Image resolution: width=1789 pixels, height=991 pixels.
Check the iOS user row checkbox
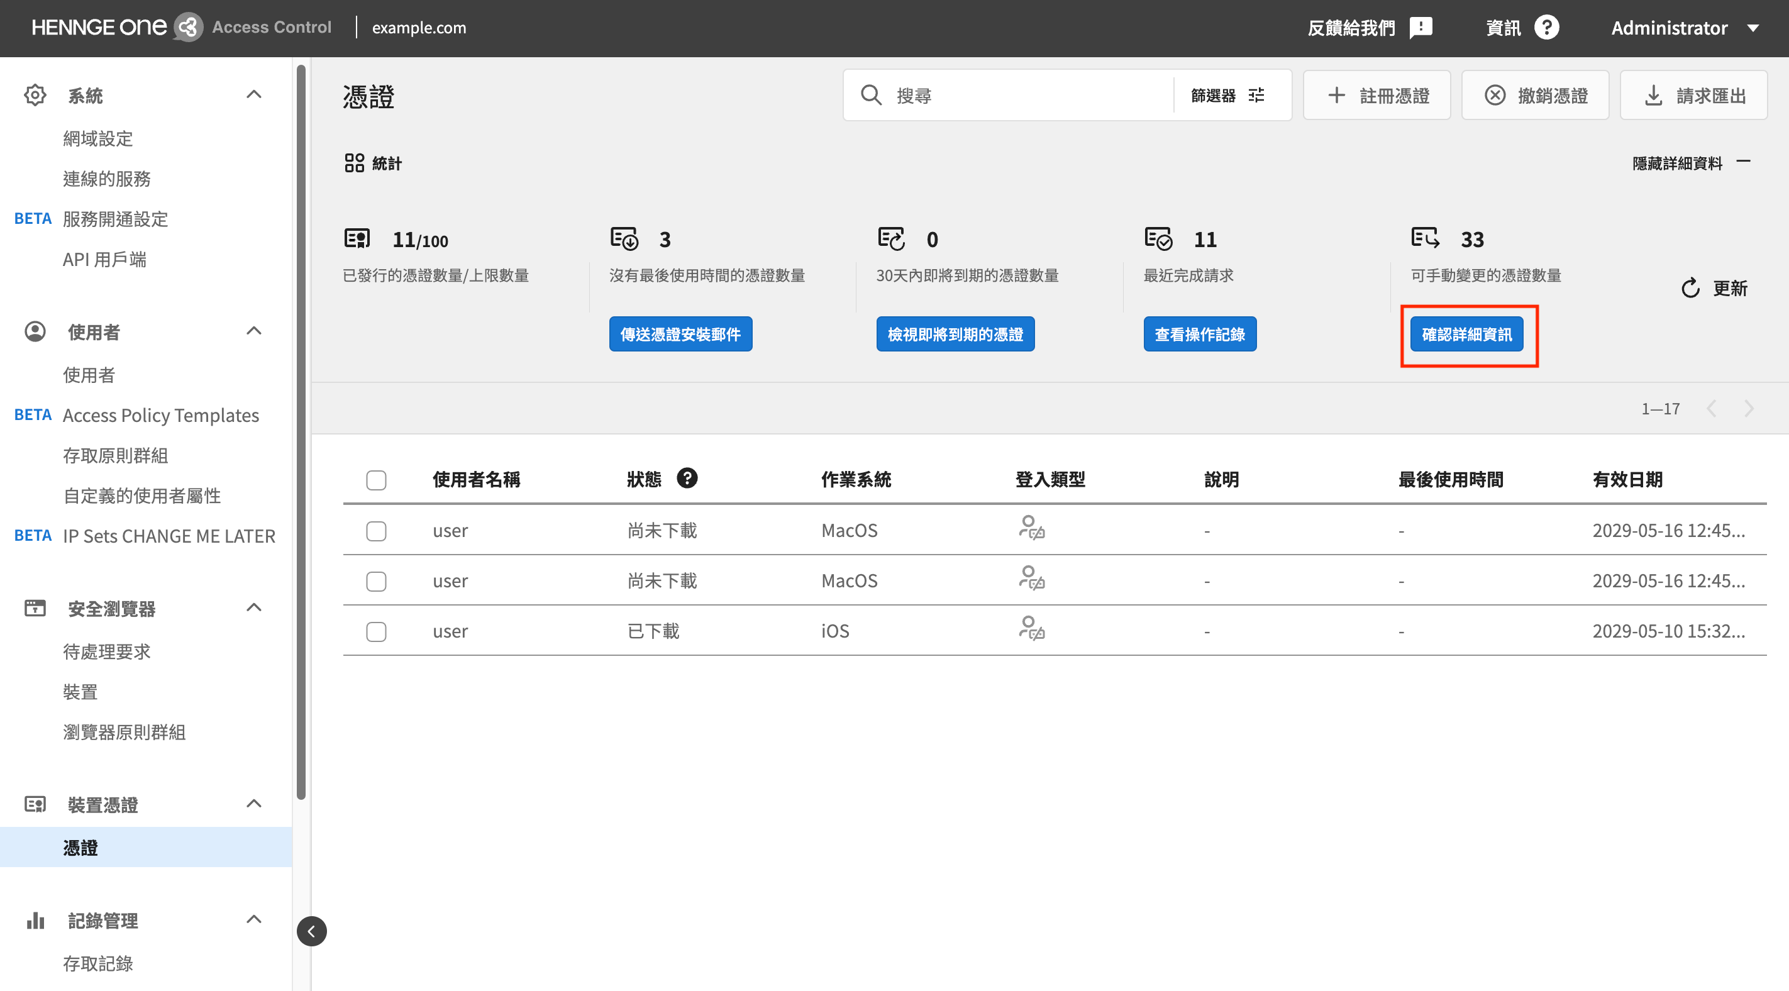point(375,631)
